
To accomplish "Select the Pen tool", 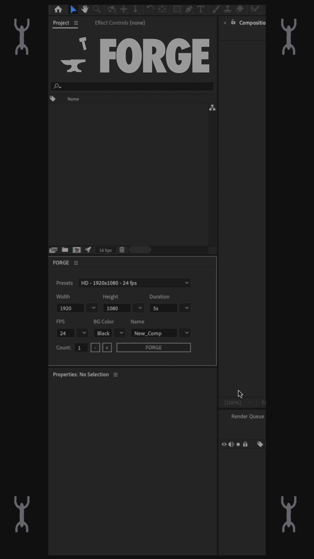I will [x=189, y=9].
